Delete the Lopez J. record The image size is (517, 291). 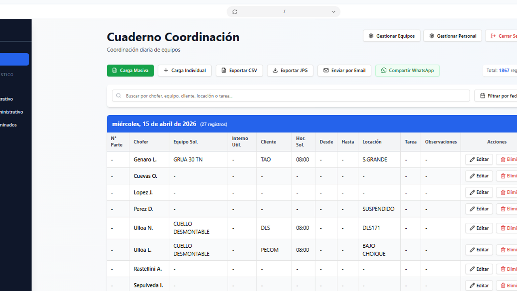point(506,192)
